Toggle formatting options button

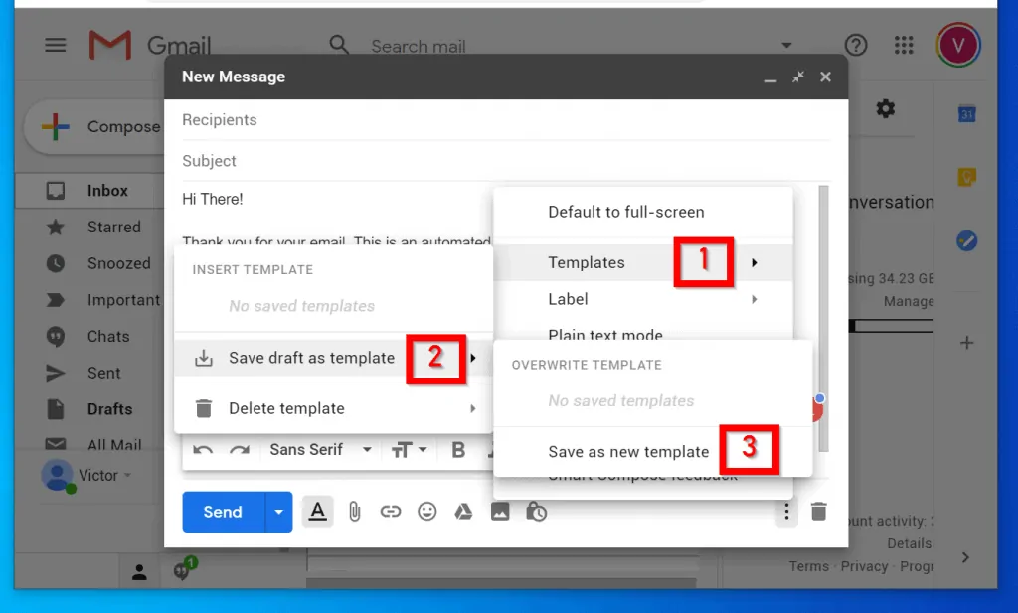[317, 512]
